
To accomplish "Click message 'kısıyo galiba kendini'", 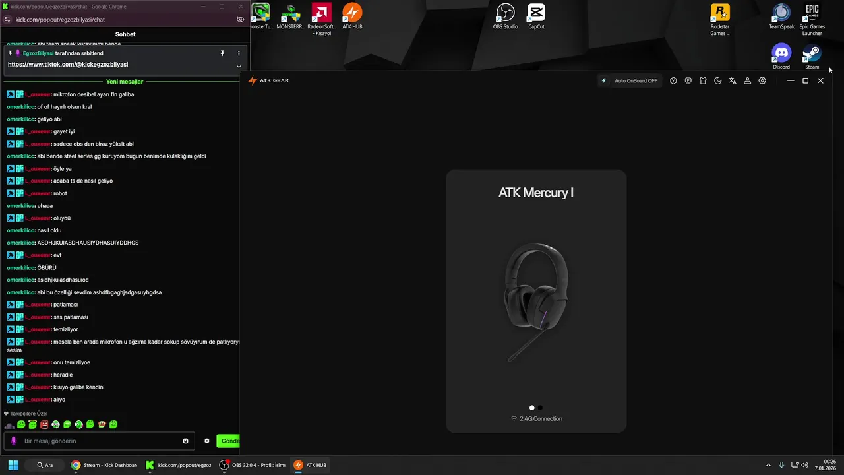I will tap(79, 387).
